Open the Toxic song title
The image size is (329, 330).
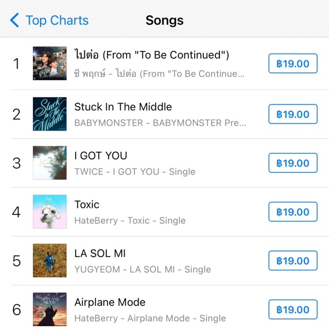(x=87, y=204)
